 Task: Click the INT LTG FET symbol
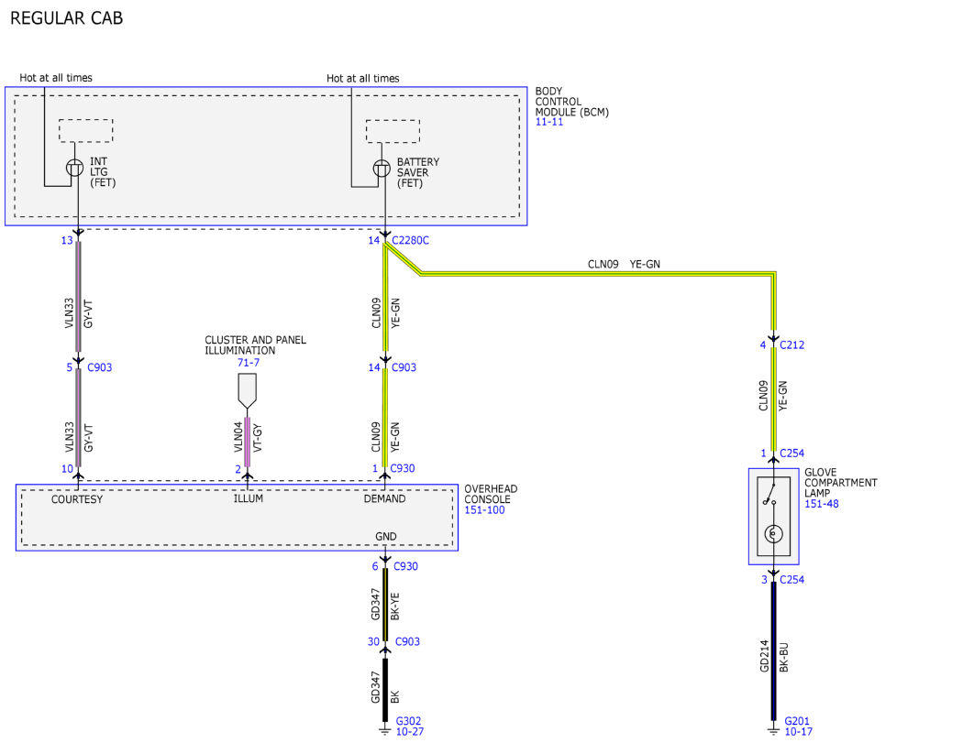click(x=75, y=168)
